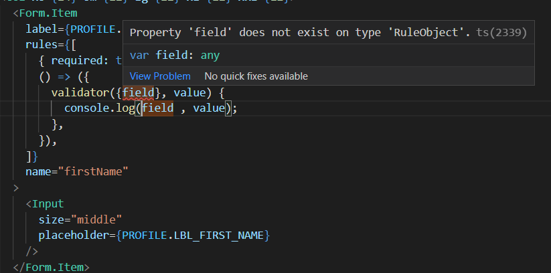Image resolution: width=551 pixels, height=273 pixels.
Task: Click the 'label={PROFILE.' attribute line
Action: 74,29
